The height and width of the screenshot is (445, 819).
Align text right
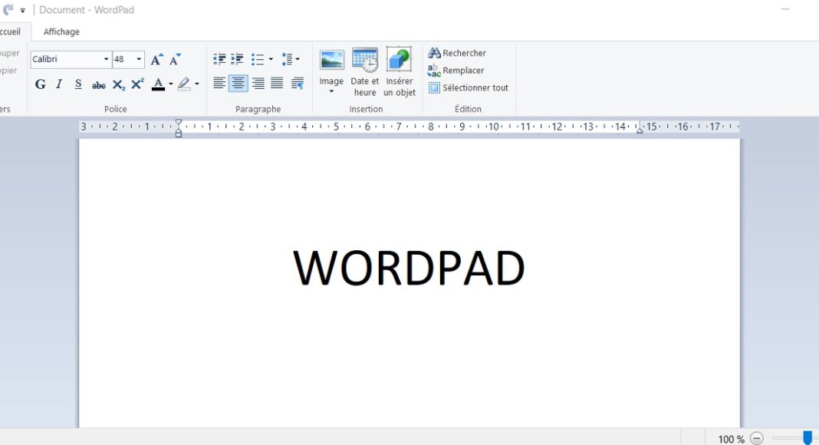click(258, 83)
